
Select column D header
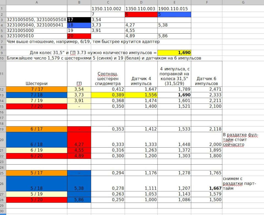pos(141,2)
